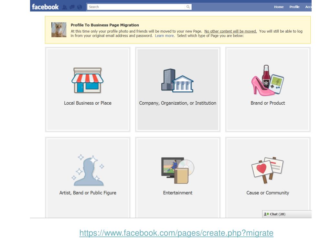
Task: Click the search magnifier button
Action: tap(188, 7)
